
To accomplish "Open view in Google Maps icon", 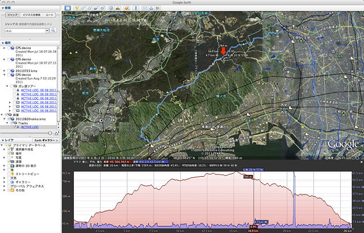I will click(158, 8).
